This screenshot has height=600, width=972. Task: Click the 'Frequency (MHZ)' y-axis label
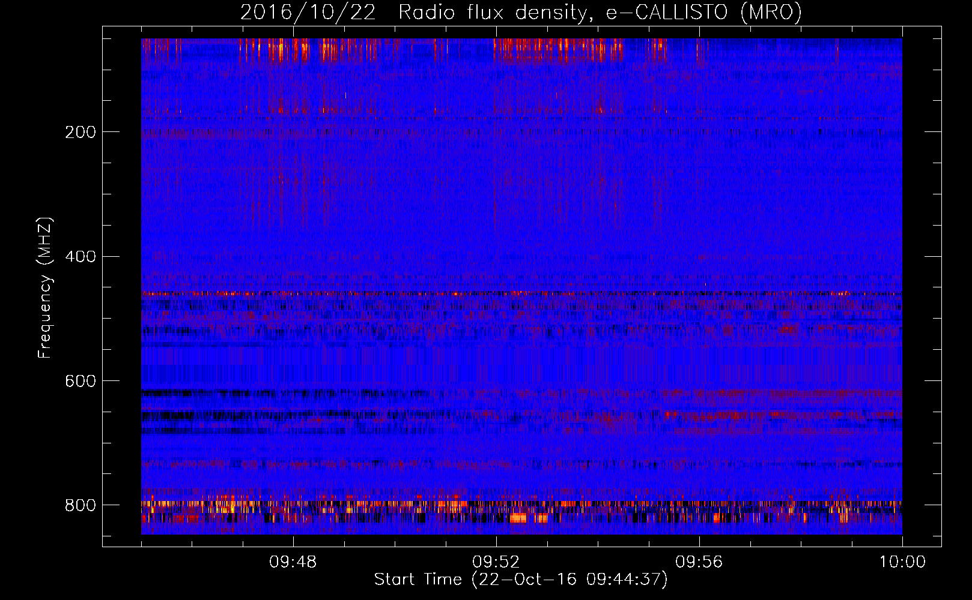tap(45, 288)
